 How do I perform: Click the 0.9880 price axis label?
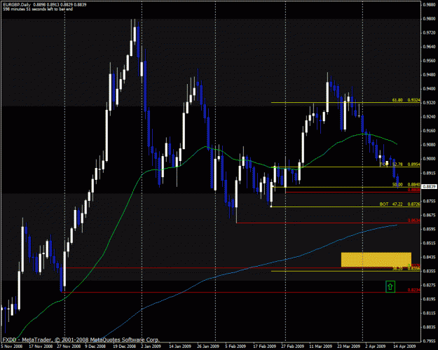(x=430, y=4)
